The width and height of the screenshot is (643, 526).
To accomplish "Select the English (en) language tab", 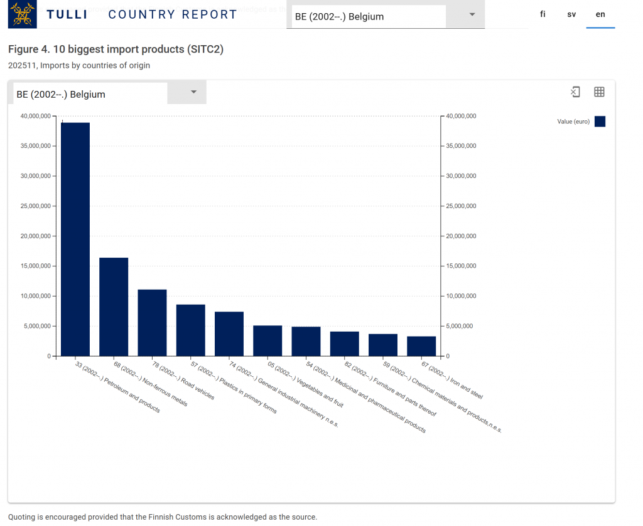I will 600,14.
